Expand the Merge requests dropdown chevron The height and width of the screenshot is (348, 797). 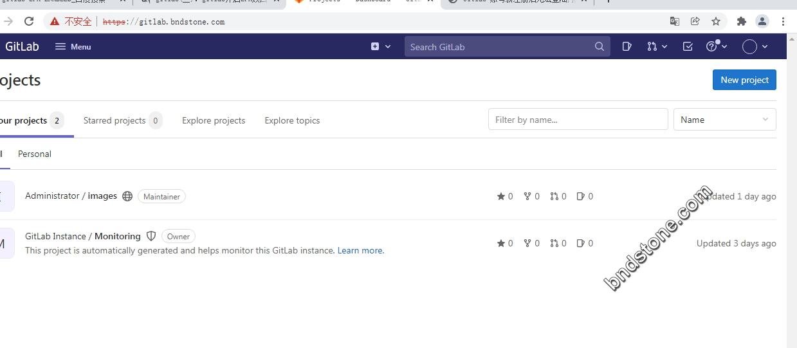pyautogui.click(x=664, y=46)
